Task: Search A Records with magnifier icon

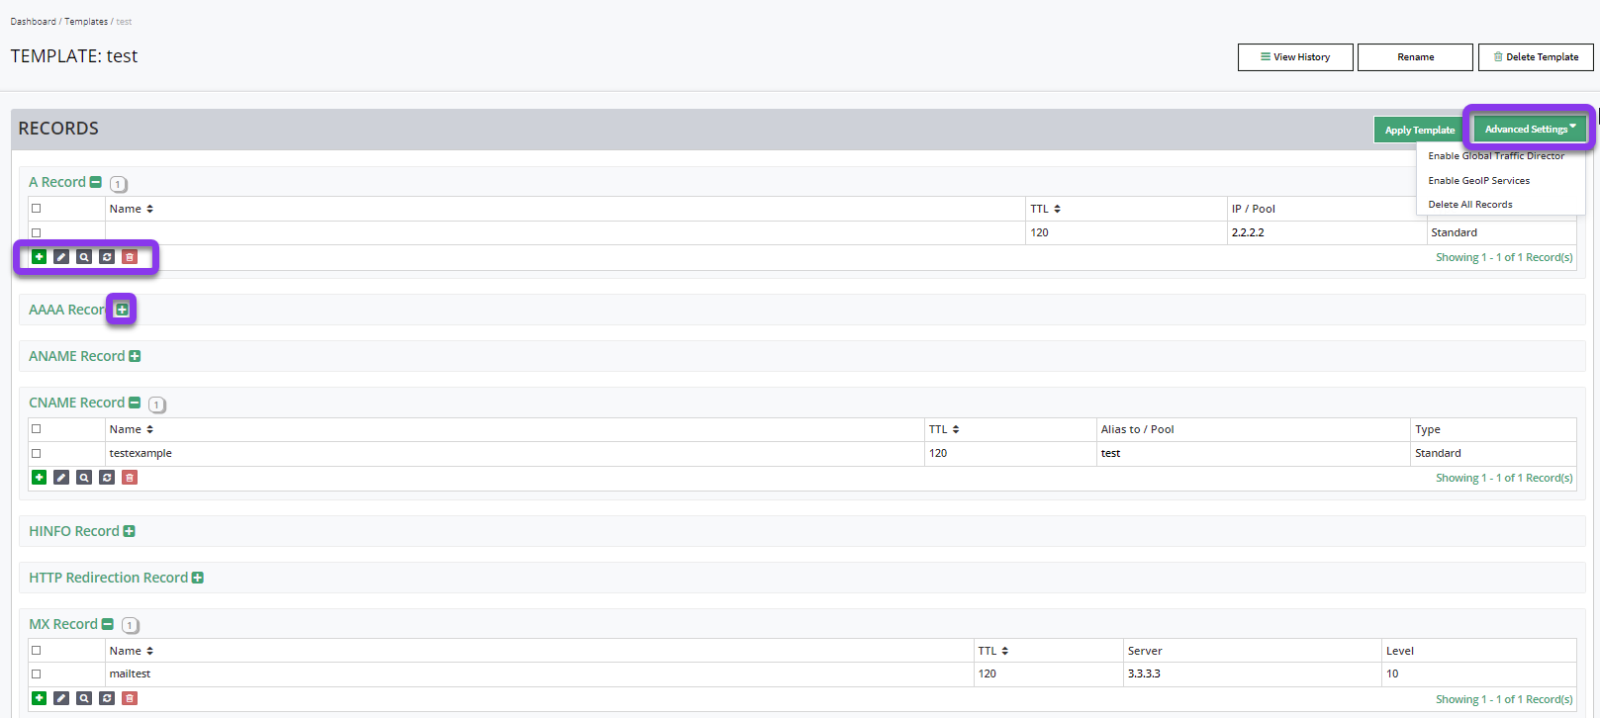Action: 84,257
